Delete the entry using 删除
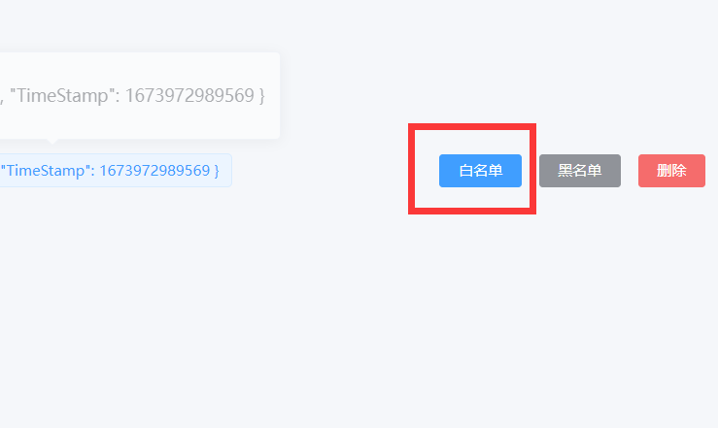This screenshot has height=428, width=719. pyautogui.click(x=671, y=171)
